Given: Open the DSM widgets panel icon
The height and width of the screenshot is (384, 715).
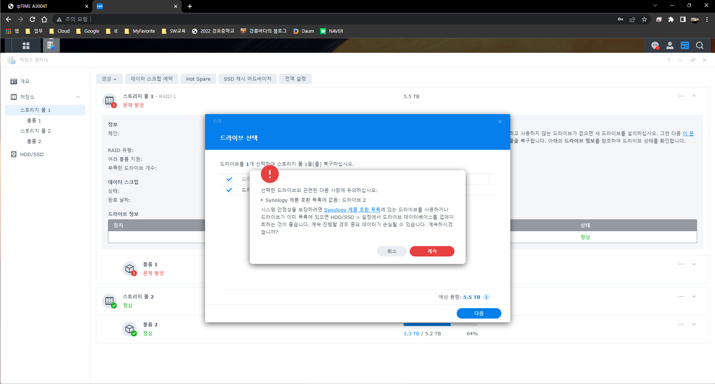Looking at the screenshot, I should coord(685,45).
